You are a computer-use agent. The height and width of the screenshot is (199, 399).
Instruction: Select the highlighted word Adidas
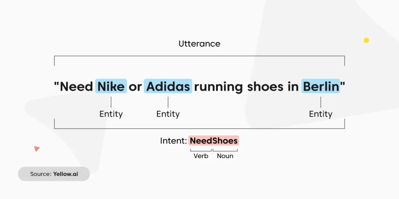pyautogui.click(x=168, y=86)
